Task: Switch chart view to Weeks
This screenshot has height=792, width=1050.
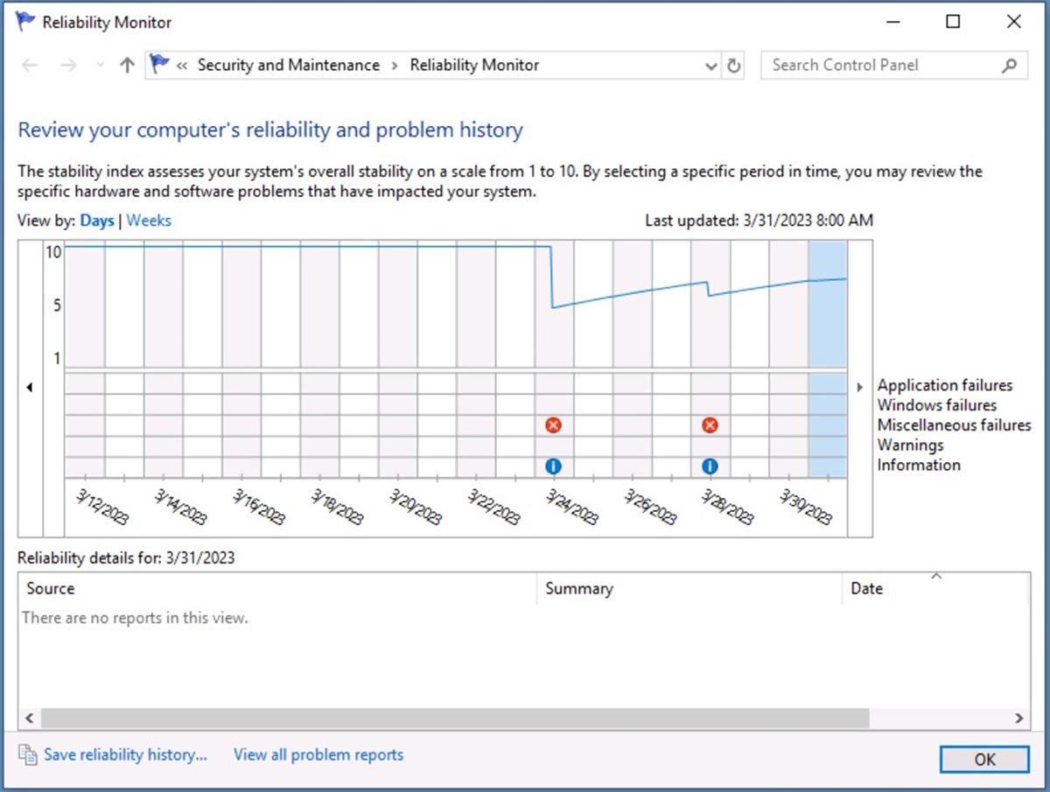Action: (149, 221)
